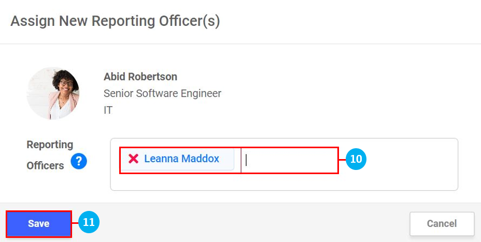The height and width of the screenshot is (242, 481).
Task: Click the Abid Robertson employee name
Action: tap(140, 77)
